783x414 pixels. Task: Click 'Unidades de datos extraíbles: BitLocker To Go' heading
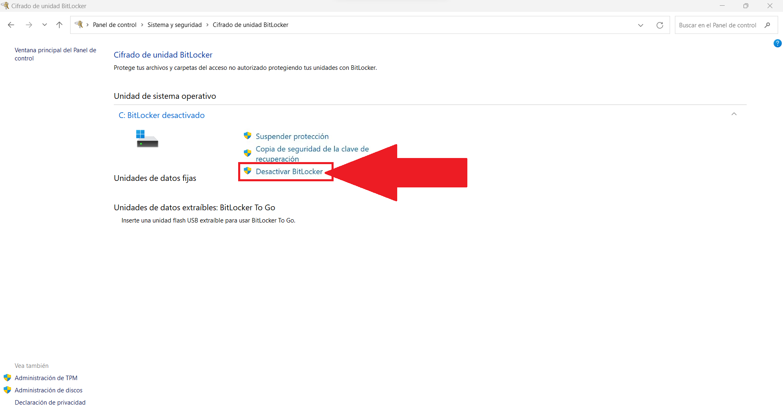tap(195, 207)
